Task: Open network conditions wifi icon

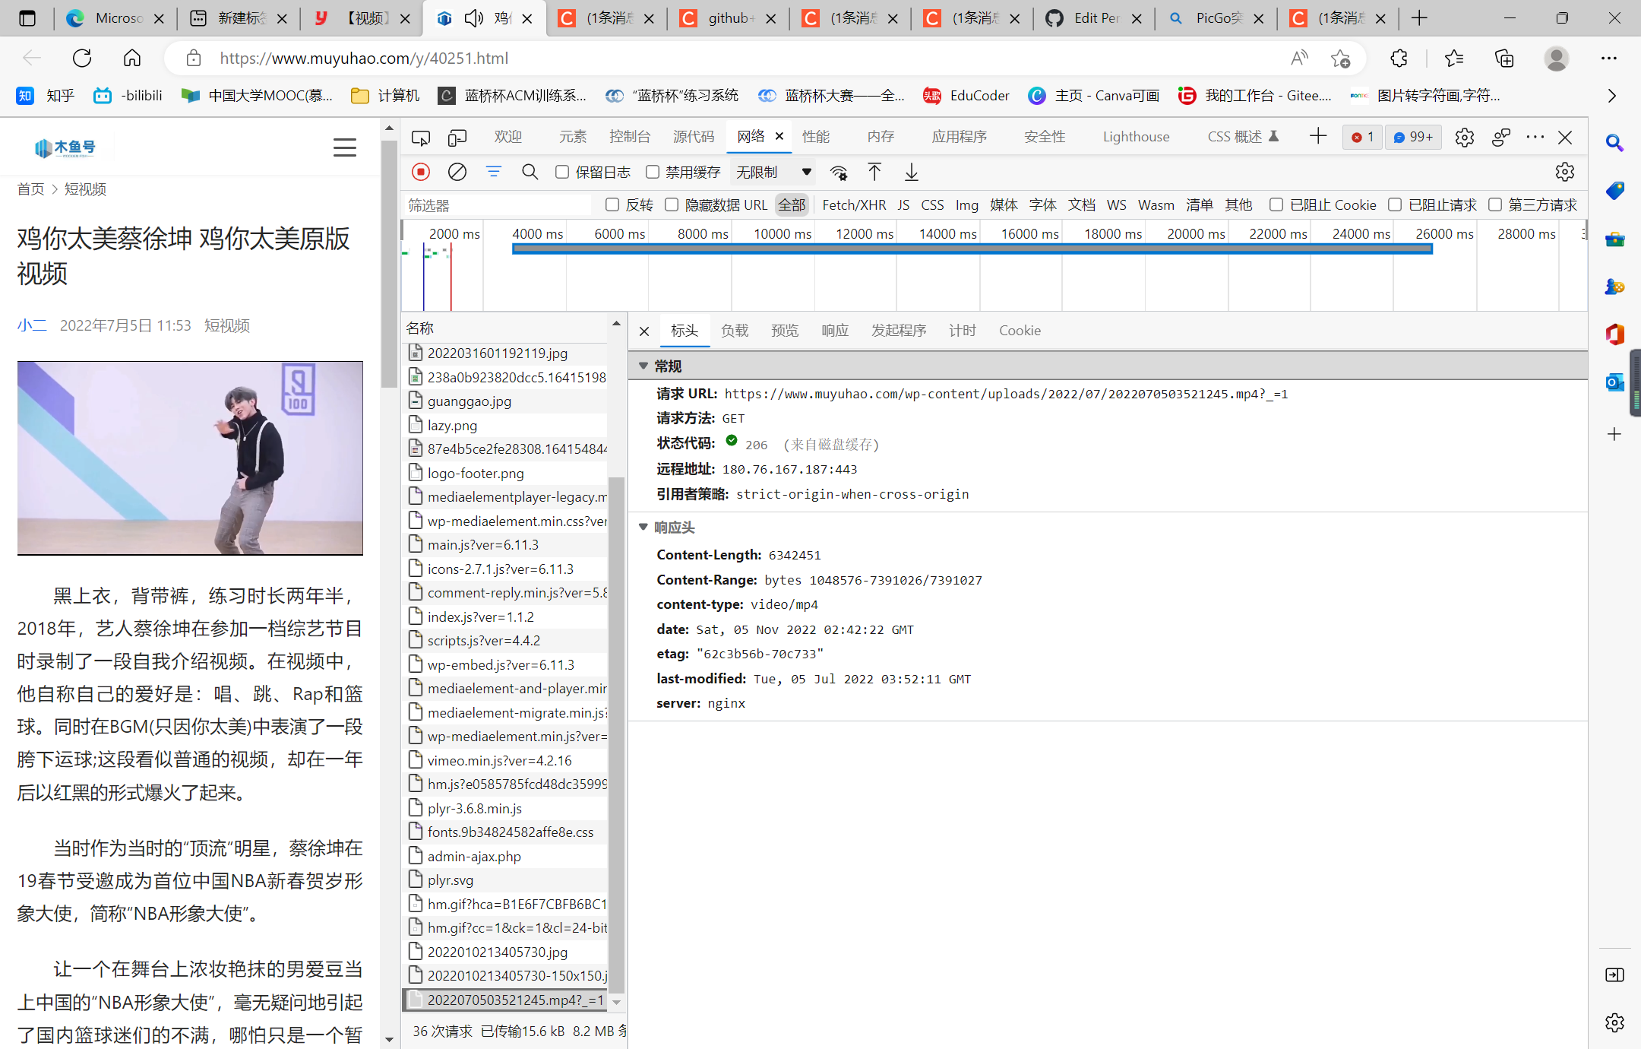Action: click(839, 173)
